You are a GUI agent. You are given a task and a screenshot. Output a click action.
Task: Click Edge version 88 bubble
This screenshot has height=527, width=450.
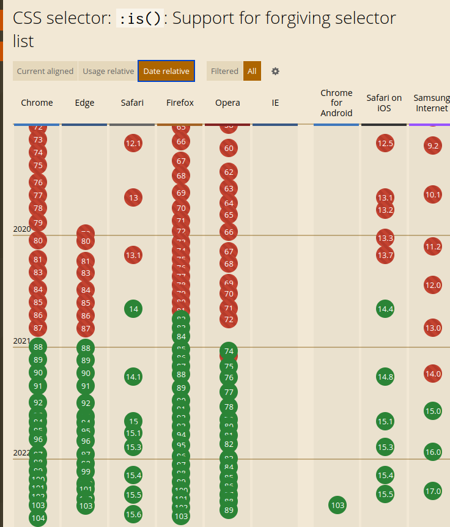(86, 348)
